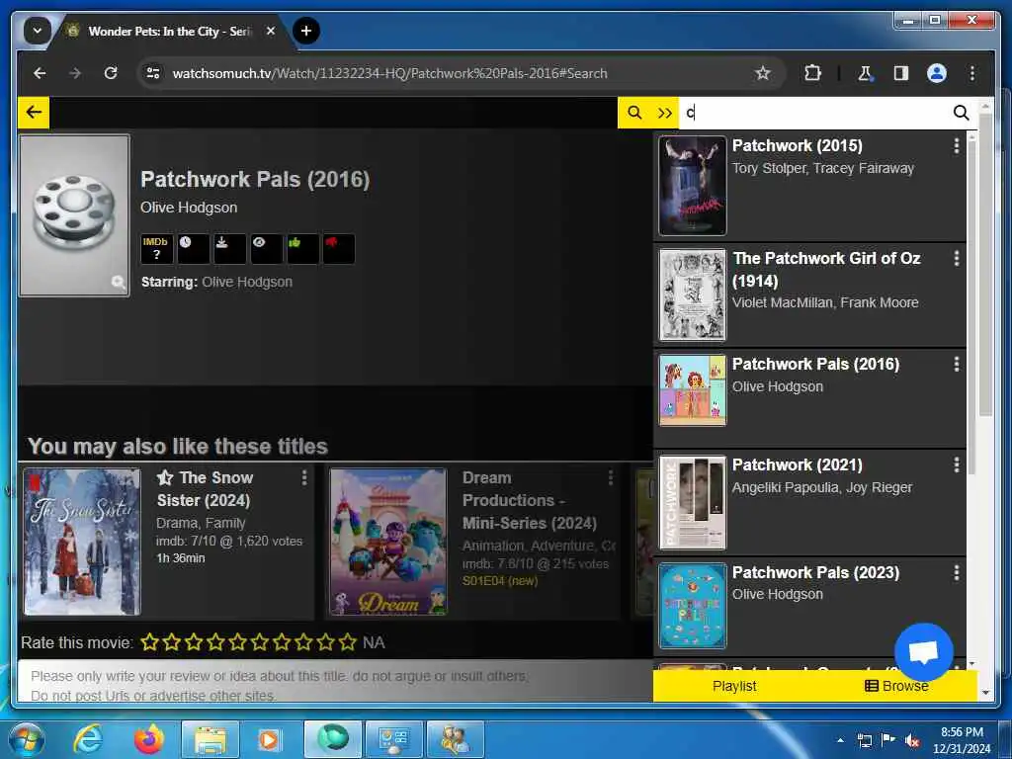Select the Wonder Pets: In the City tab
1012x759 pixels.
(x=169, y=31)
